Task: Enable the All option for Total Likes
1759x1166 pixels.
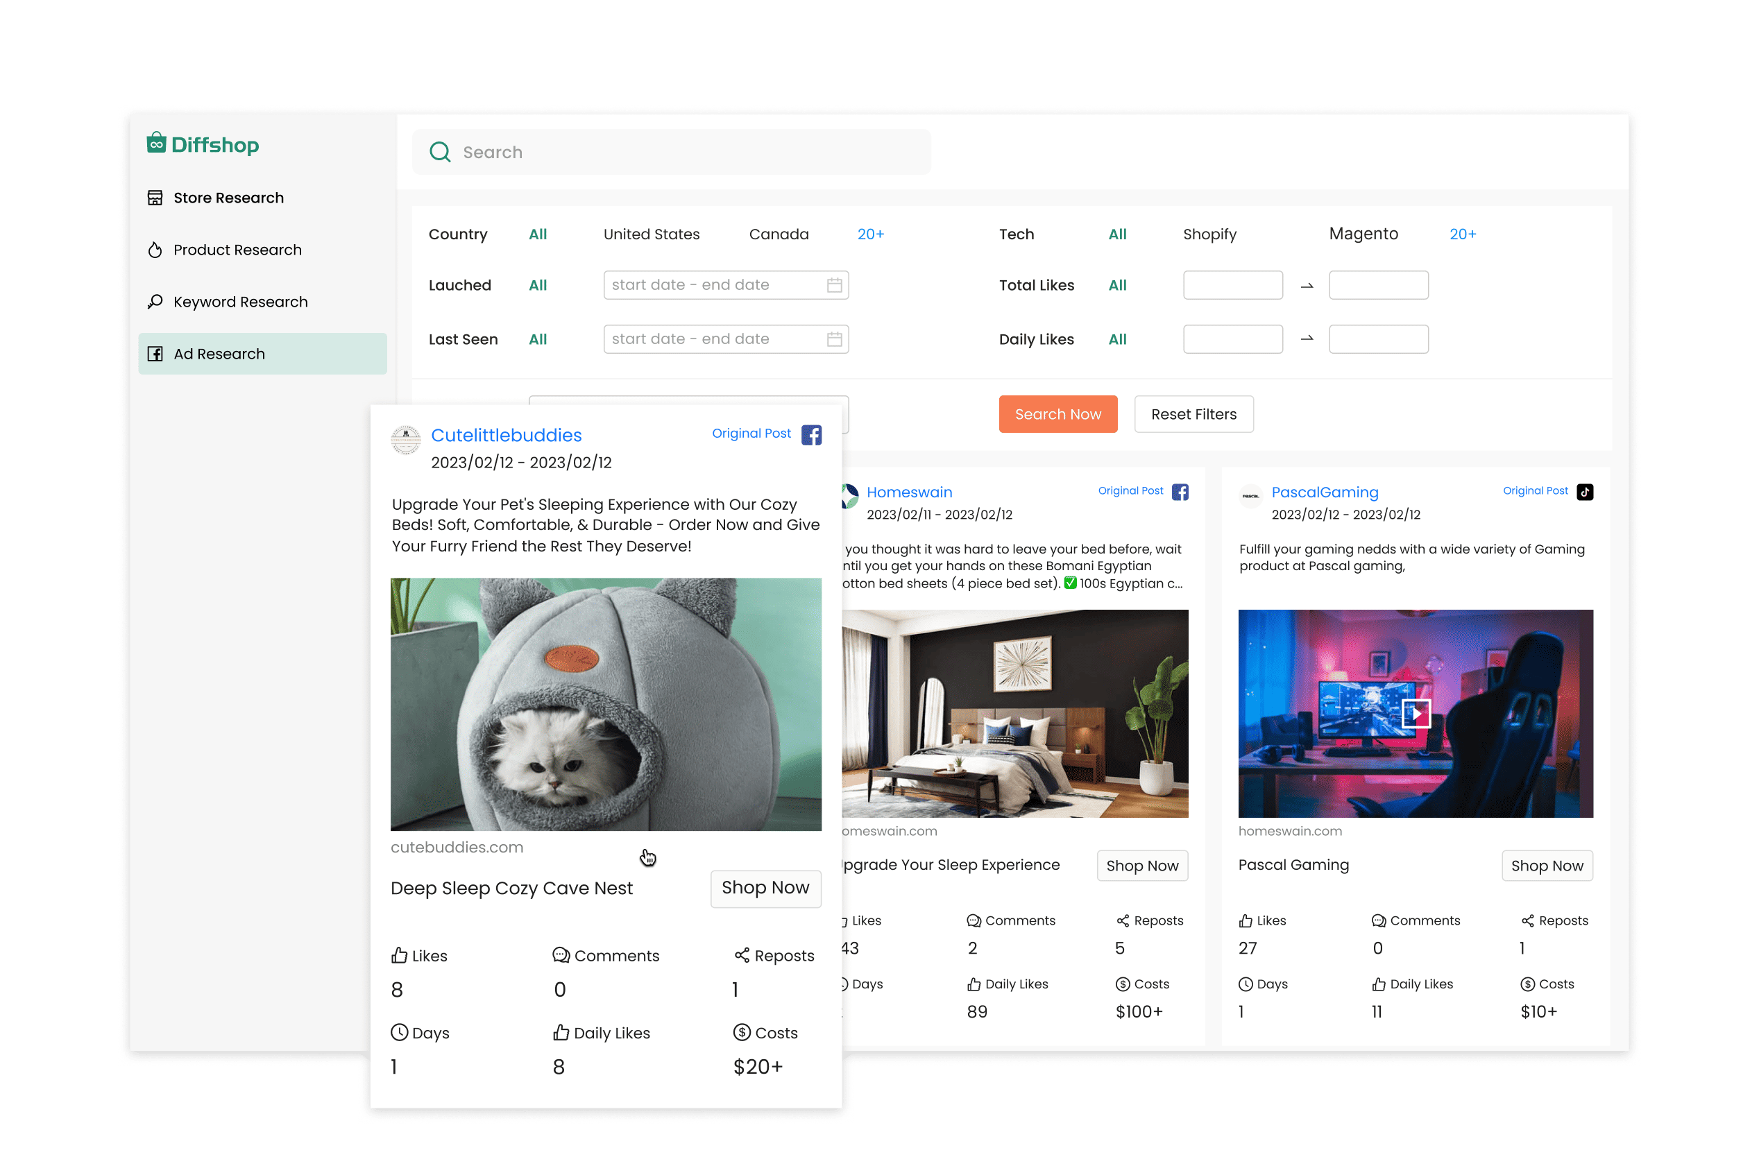Action: pos(1117,285)
